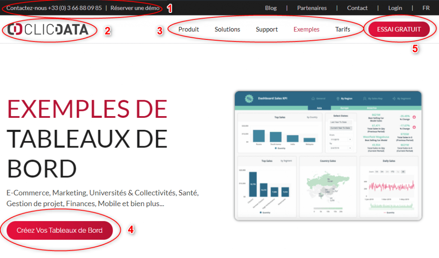Go to the Exemples page
Viewport: 439px width, 258px height.
(x=306, y=30)
